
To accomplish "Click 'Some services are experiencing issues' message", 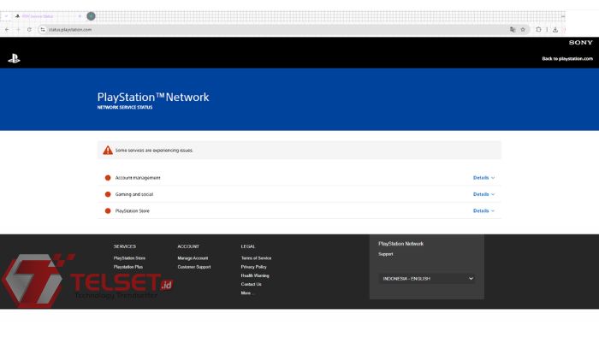I will [x=154, y=151].
